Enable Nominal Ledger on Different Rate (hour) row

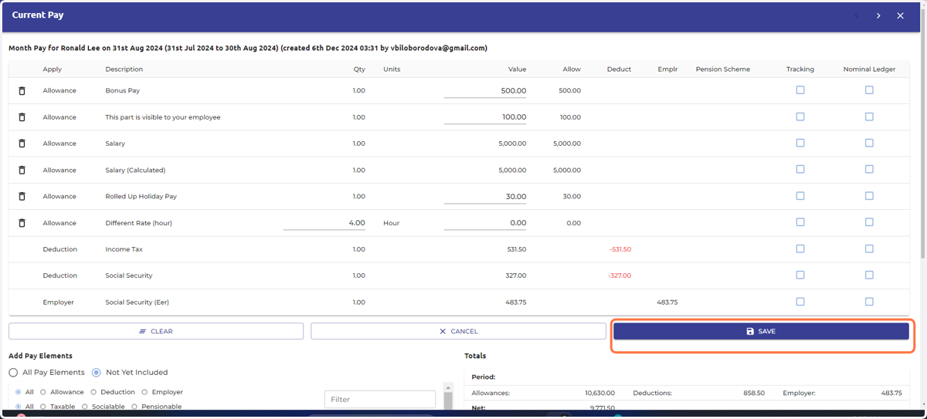coord(869,222)
